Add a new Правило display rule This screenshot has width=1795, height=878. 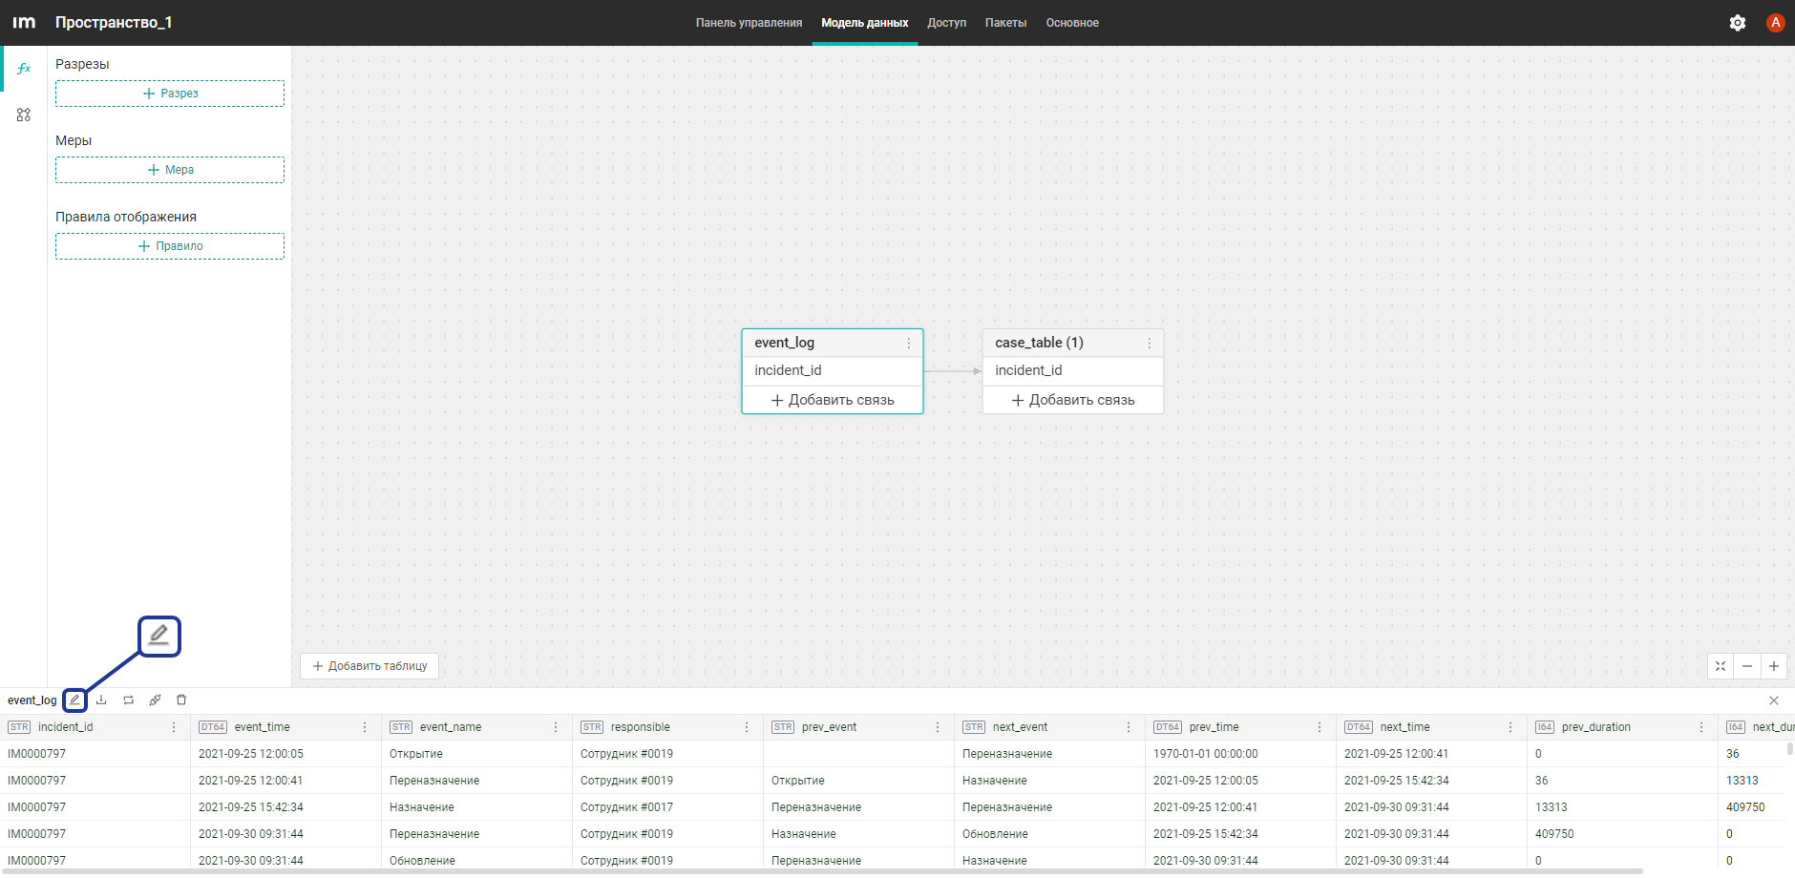tap(170, 246)
